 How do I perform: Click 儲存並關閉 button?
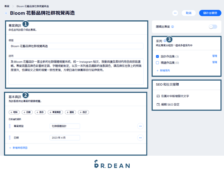pos(210,13)
